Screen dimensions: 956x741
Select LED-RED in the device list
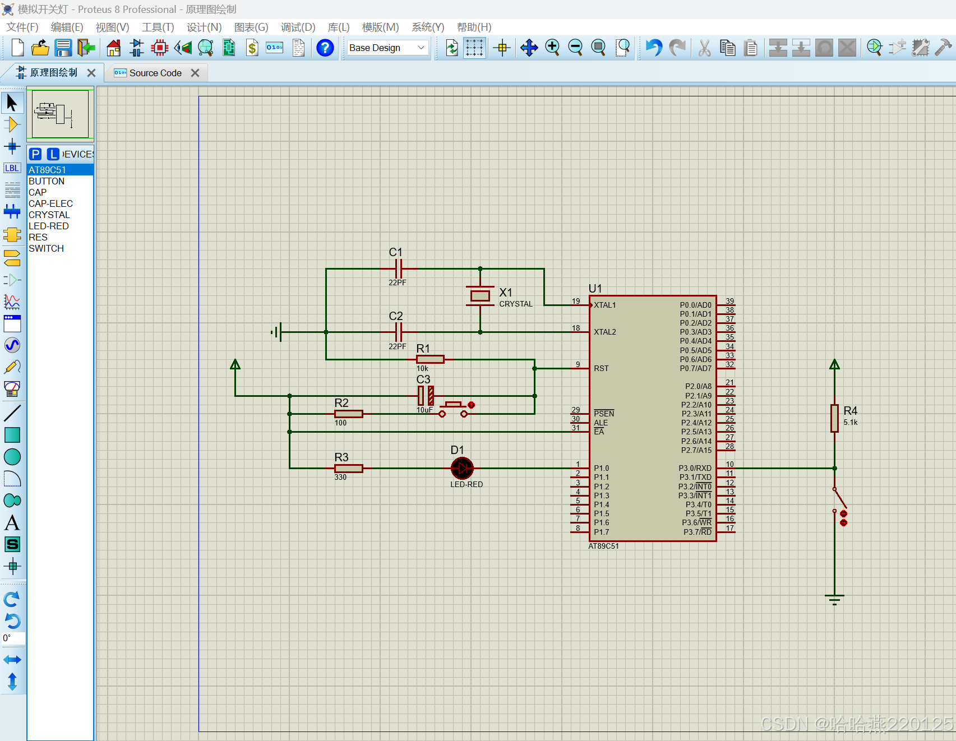60,226
